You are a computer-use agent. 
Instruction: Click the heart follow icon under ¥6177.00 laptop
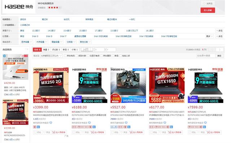160,132
